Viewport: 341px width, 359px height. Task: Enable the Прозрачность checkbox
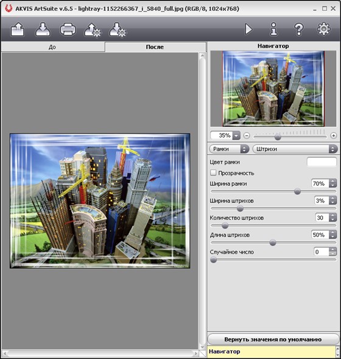click(213, 172)
